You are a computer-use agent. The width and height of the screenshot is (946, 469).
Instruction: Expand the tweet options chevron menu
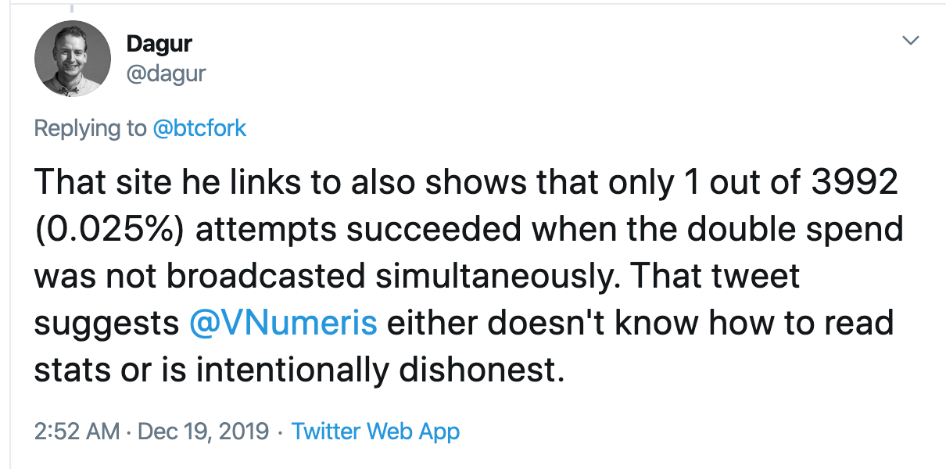[x=910, y=41]
